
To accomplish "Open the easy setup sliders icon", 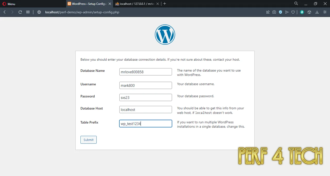I will pyautogui.click(x=325, y=12).
